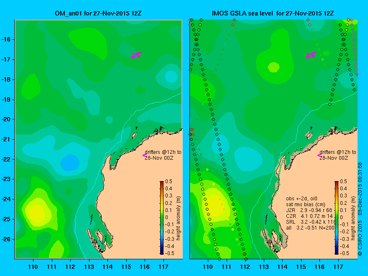This screenshot has width=368, height=276.
Task: Click latitude label -17 on the y-axis
Action: click(7, 59)
